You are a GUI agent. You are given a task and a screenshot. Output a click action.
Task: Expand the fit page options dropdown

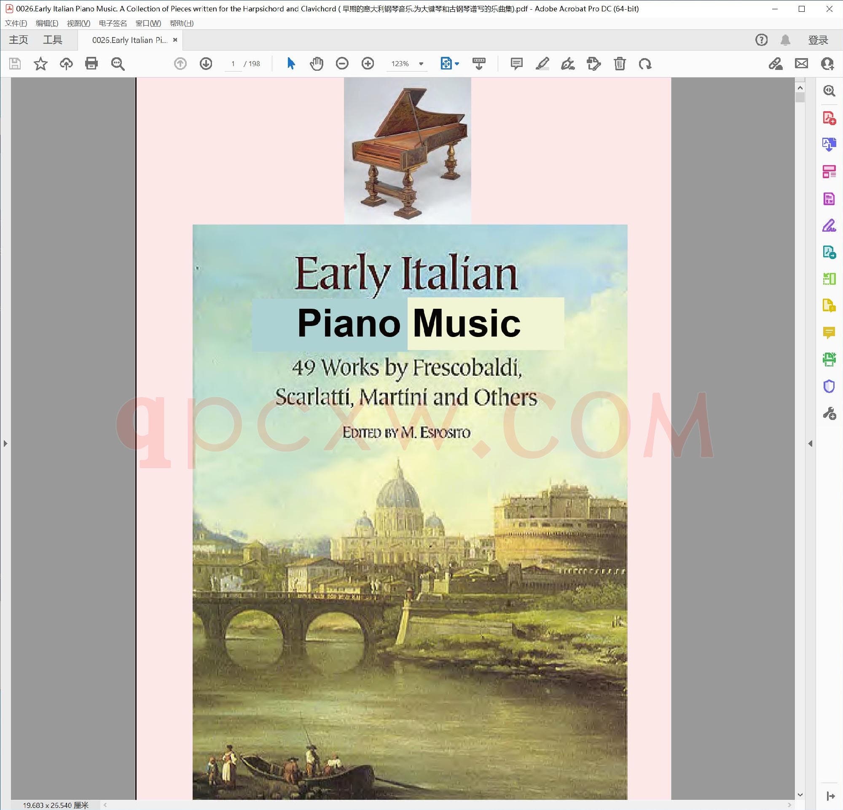pos(457,64)
